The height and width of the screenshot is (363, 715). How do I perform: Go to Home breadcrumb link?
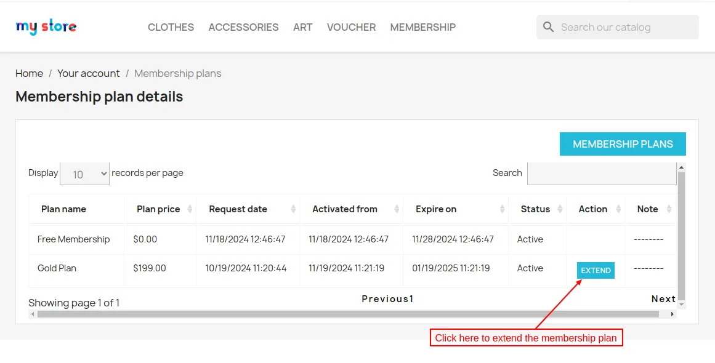(x=29, y=73)
